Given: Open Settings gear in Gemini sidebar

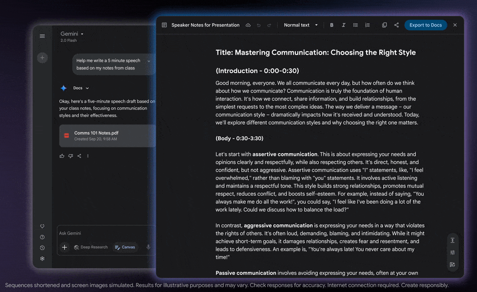Looking at the screenshot, I should point(43,258).
